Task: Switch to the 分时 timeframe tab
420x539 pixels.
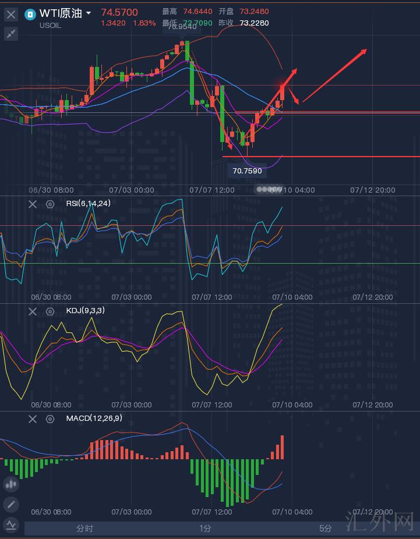Action: pyautogui.click(x=84, y=529)
